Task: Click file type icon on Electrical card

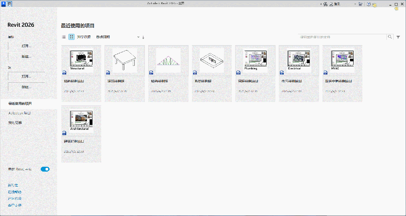Action: pyautogui.click(x=282, y=73)
